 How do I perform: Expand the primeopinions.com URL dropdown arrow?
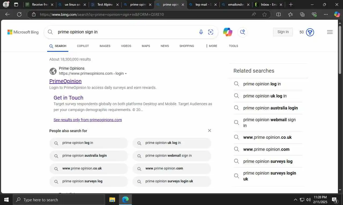pyautogui.click(x=126, y=74)
